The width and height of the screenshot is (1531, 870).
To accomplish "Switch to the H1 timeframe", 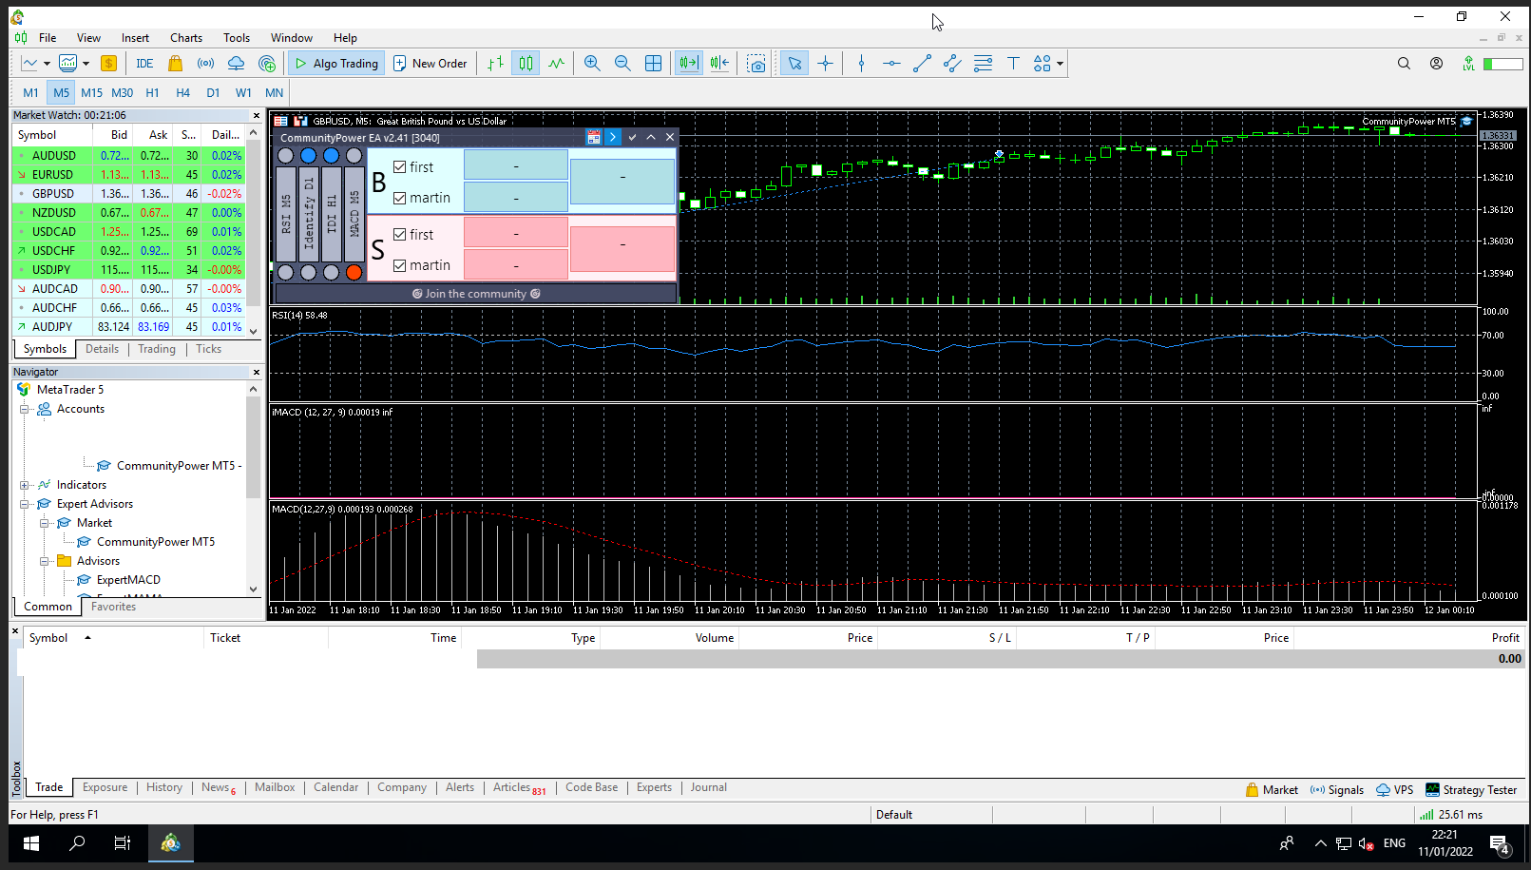I will pyautogui.click(x=152, y=92).
